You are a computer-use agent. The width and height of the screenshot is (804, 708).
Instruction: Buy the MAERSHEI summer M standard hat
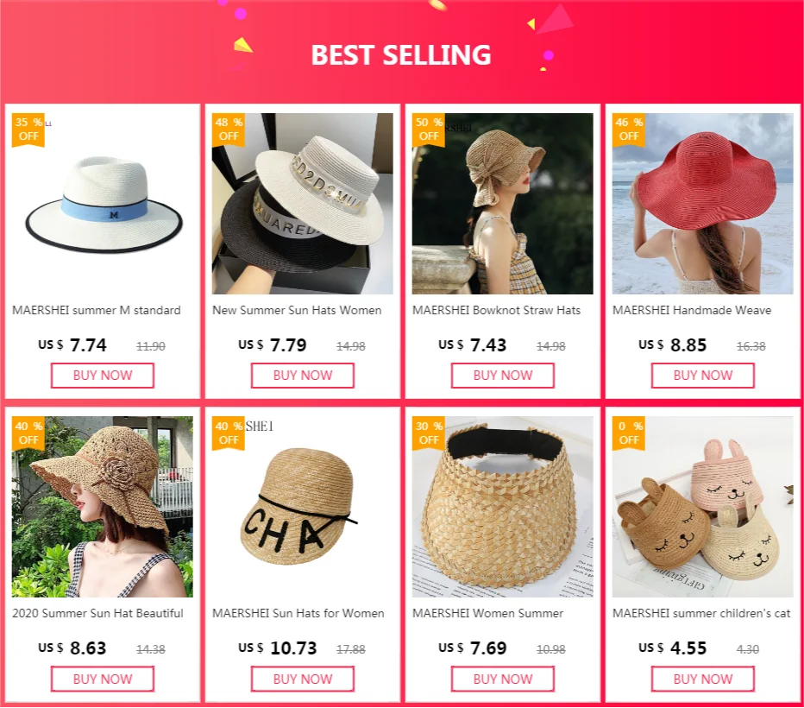click(x=103, y=376)
